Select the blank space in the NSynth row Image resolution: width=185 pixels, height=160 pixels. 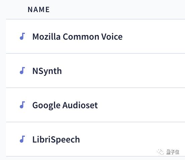pyautogui.click(x=123, y=71)
